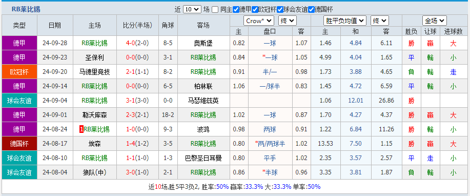Click the 3-1(3-0) score link
Viewport: 470px width, 196px height.
pyautogui.click(x=137, y=101)
